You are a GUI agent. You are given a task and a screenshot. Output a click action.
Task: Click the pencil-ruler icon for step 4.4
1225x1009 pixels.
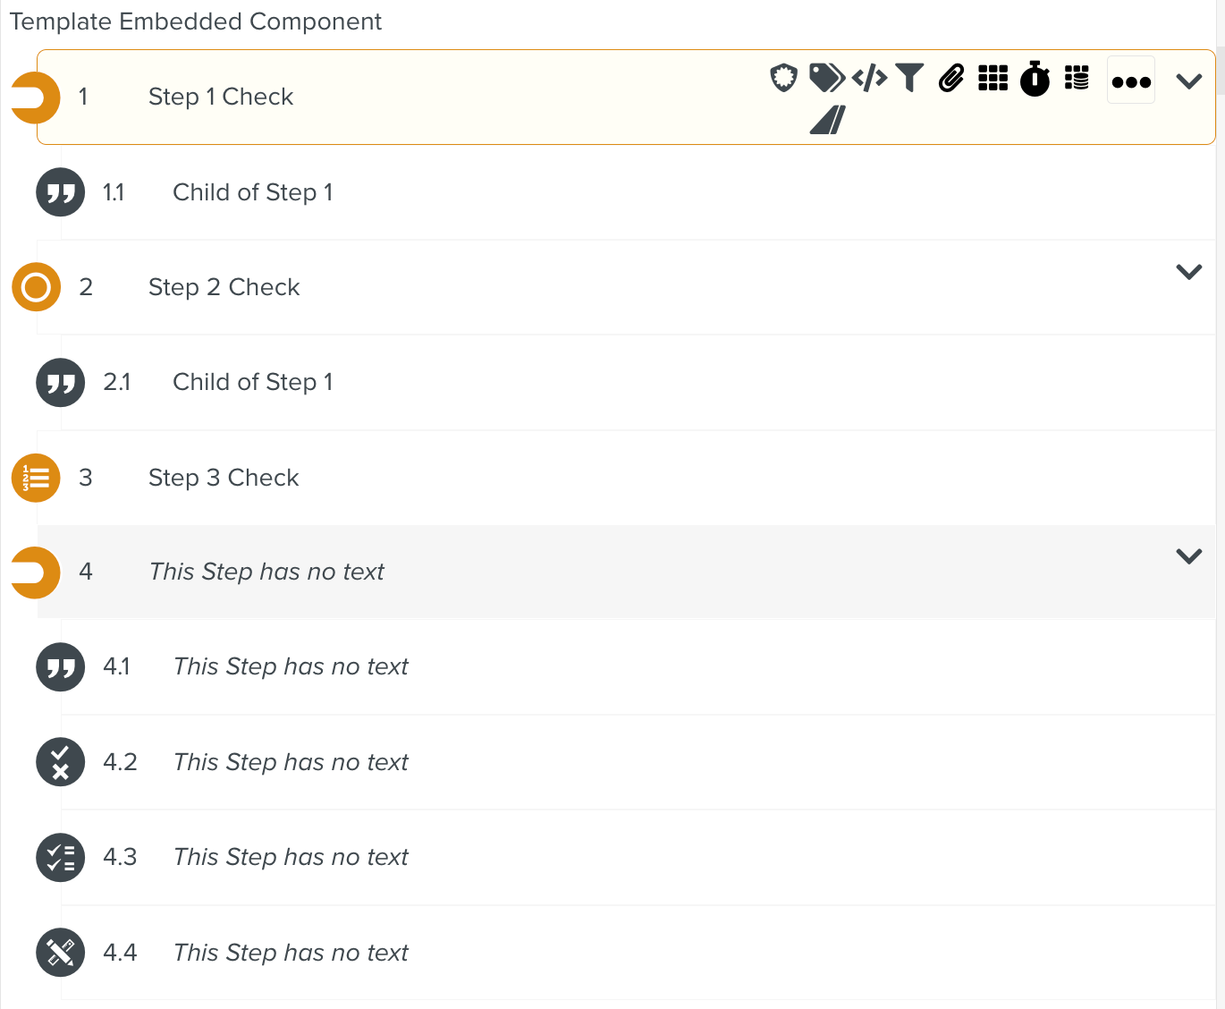click(x=60, y=953)
